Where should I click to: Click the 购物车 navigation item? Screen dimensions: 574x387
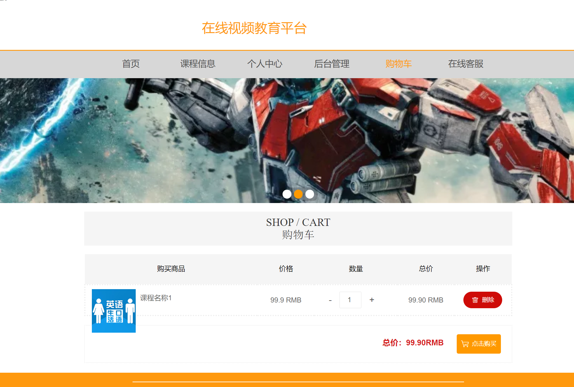click(x=399, y=64)
